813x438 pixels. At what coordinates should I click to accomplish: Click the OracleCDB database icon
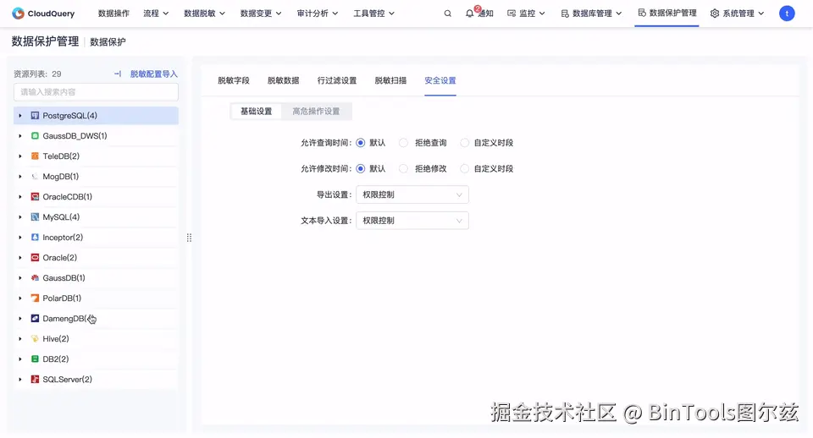click(35, 197)
